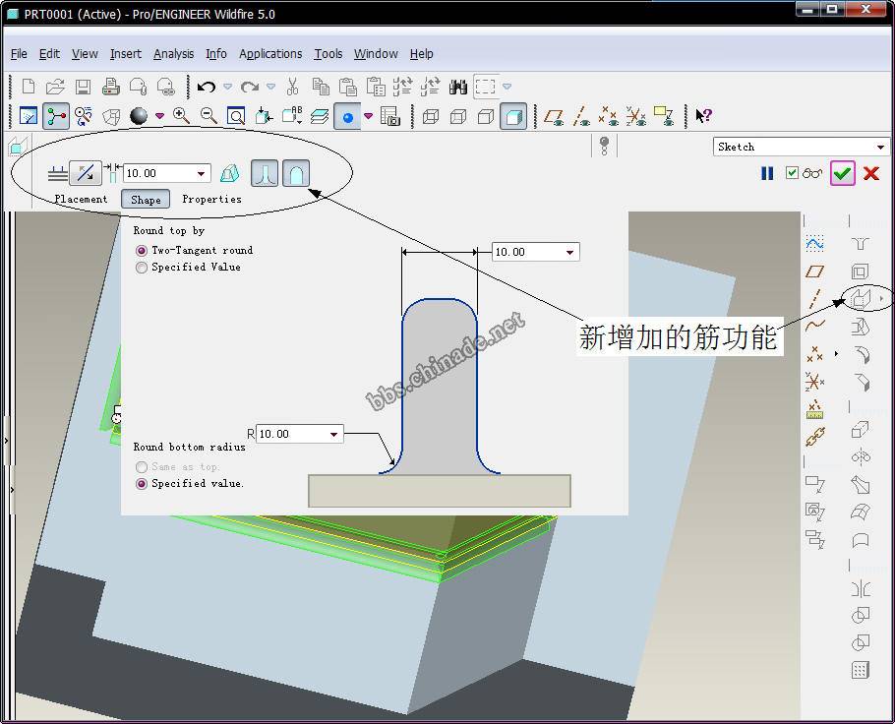The height and width of the screenshot is (724, 895).
Task: Toggle the rib rounded top option
Action: (x=296, y=172)
